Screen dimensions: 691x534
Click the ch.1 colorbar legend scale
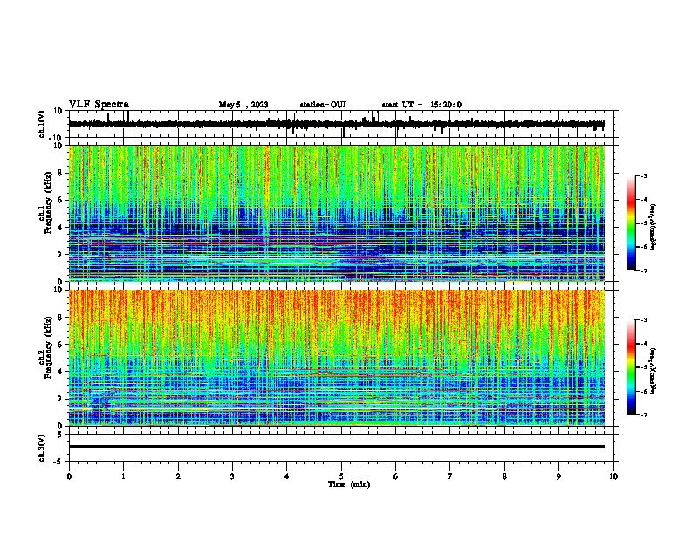(x=631, y=223)
